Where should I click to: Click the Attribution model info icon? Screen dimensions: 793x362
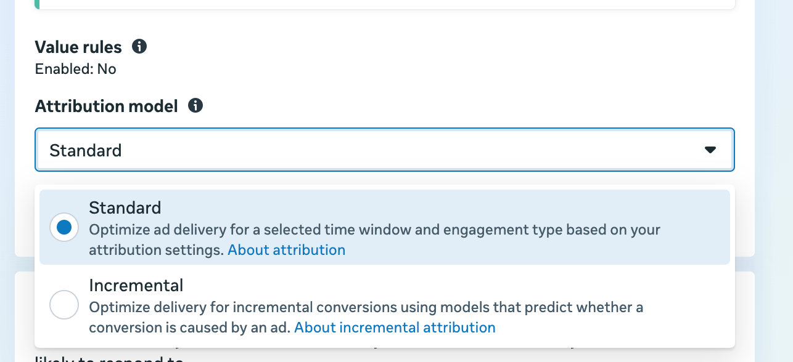pos(195,106)
